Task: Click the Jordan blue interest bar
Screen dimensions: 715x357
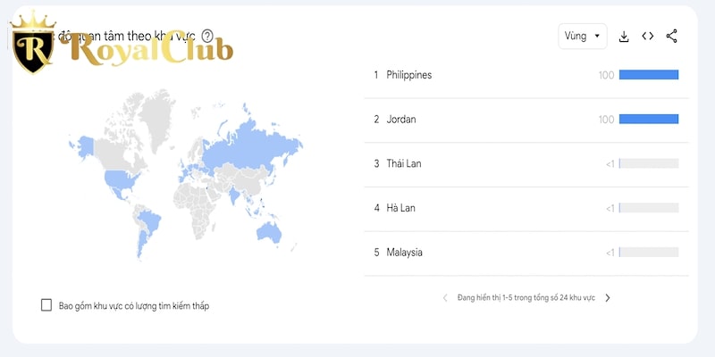Action: 649,120
